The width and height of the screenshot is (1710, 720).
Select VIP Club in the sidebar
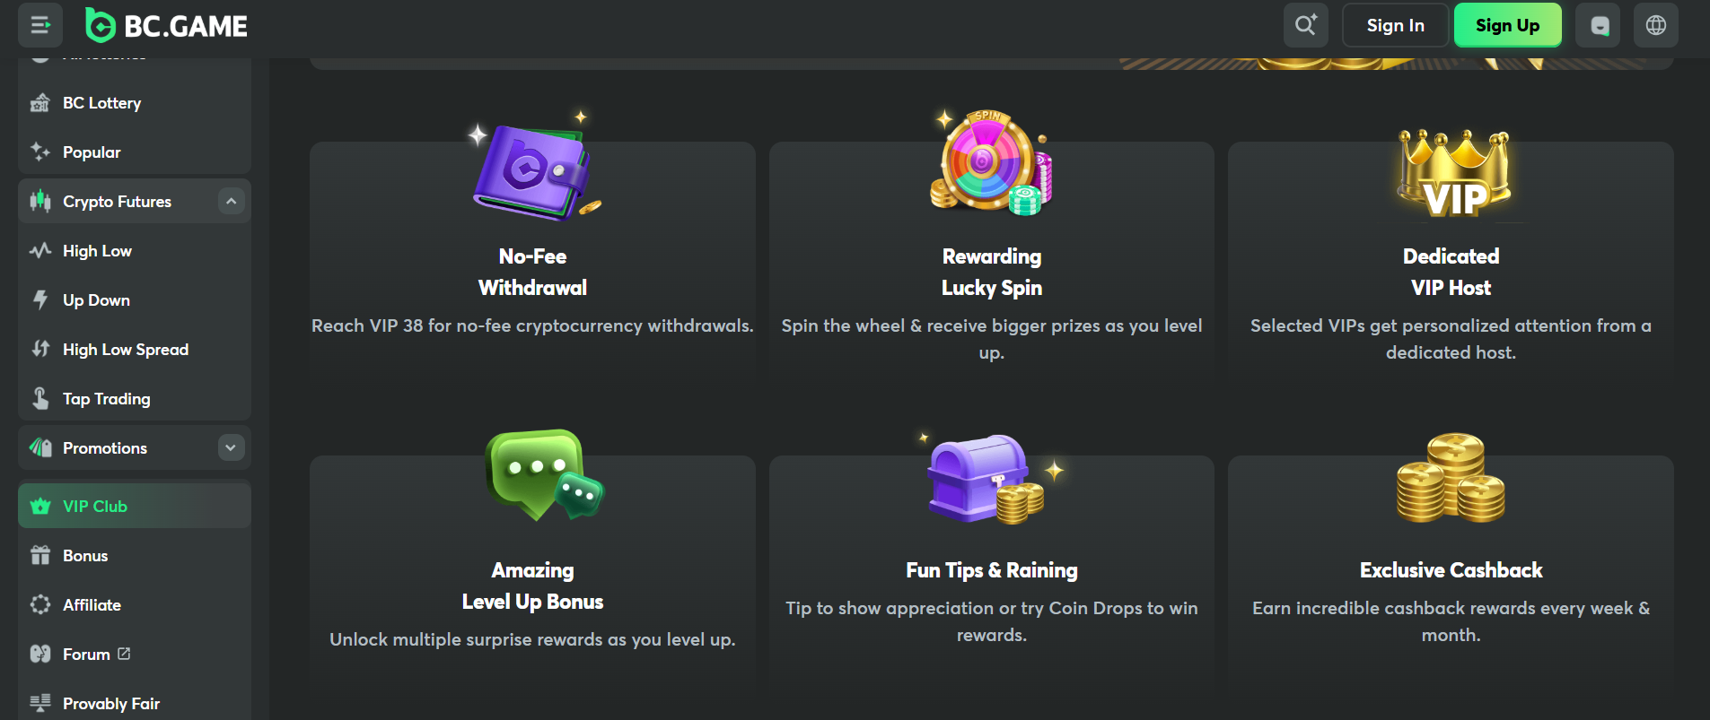click(x=95, y=507)
